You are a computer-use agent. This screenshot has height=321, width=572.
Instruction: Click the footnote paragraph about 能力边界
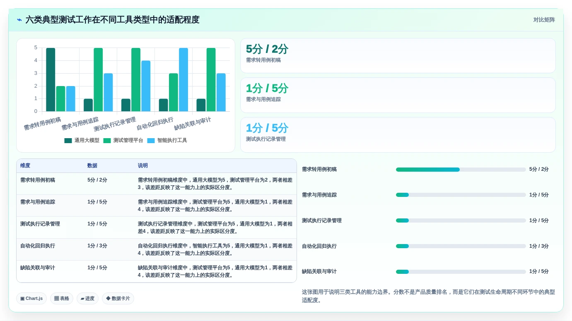click(428, 296)
